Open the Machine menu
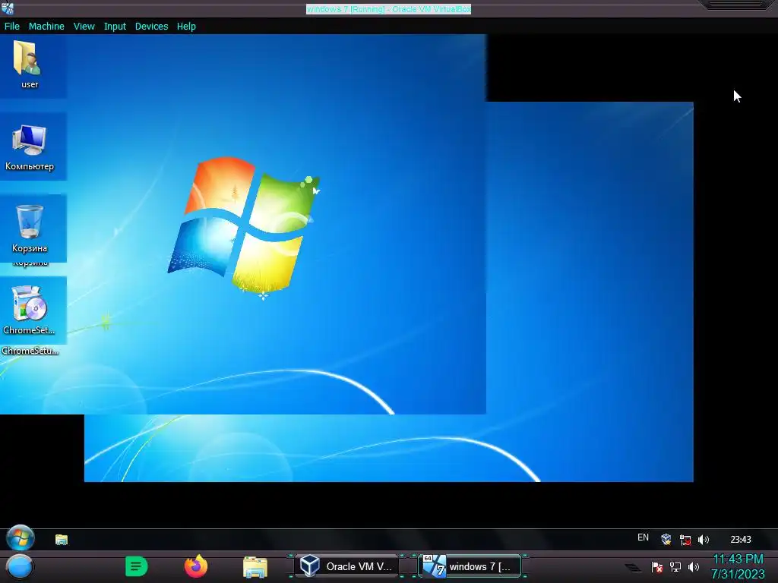Image resolution: width=778 pixels, height=583 pixels. 46,27
